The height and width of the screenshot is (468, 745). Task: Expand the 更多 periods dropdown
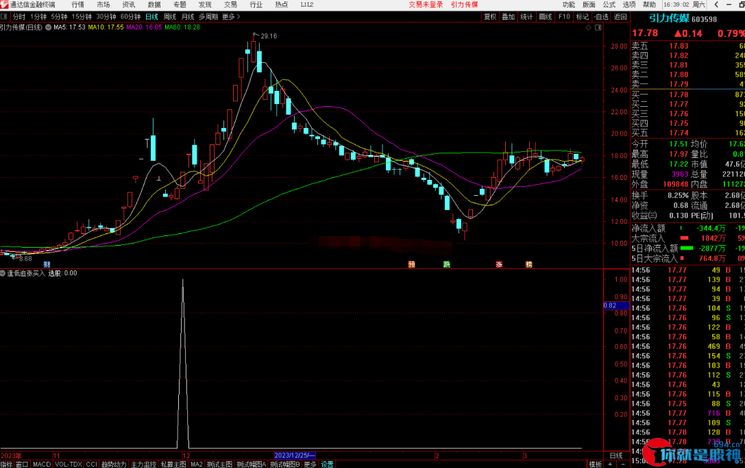pyautogui.click(x=231, y=16)
